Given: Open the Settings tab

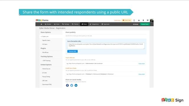Looking at the screenshot, I should pyautogui.click(x=66, y=24).
